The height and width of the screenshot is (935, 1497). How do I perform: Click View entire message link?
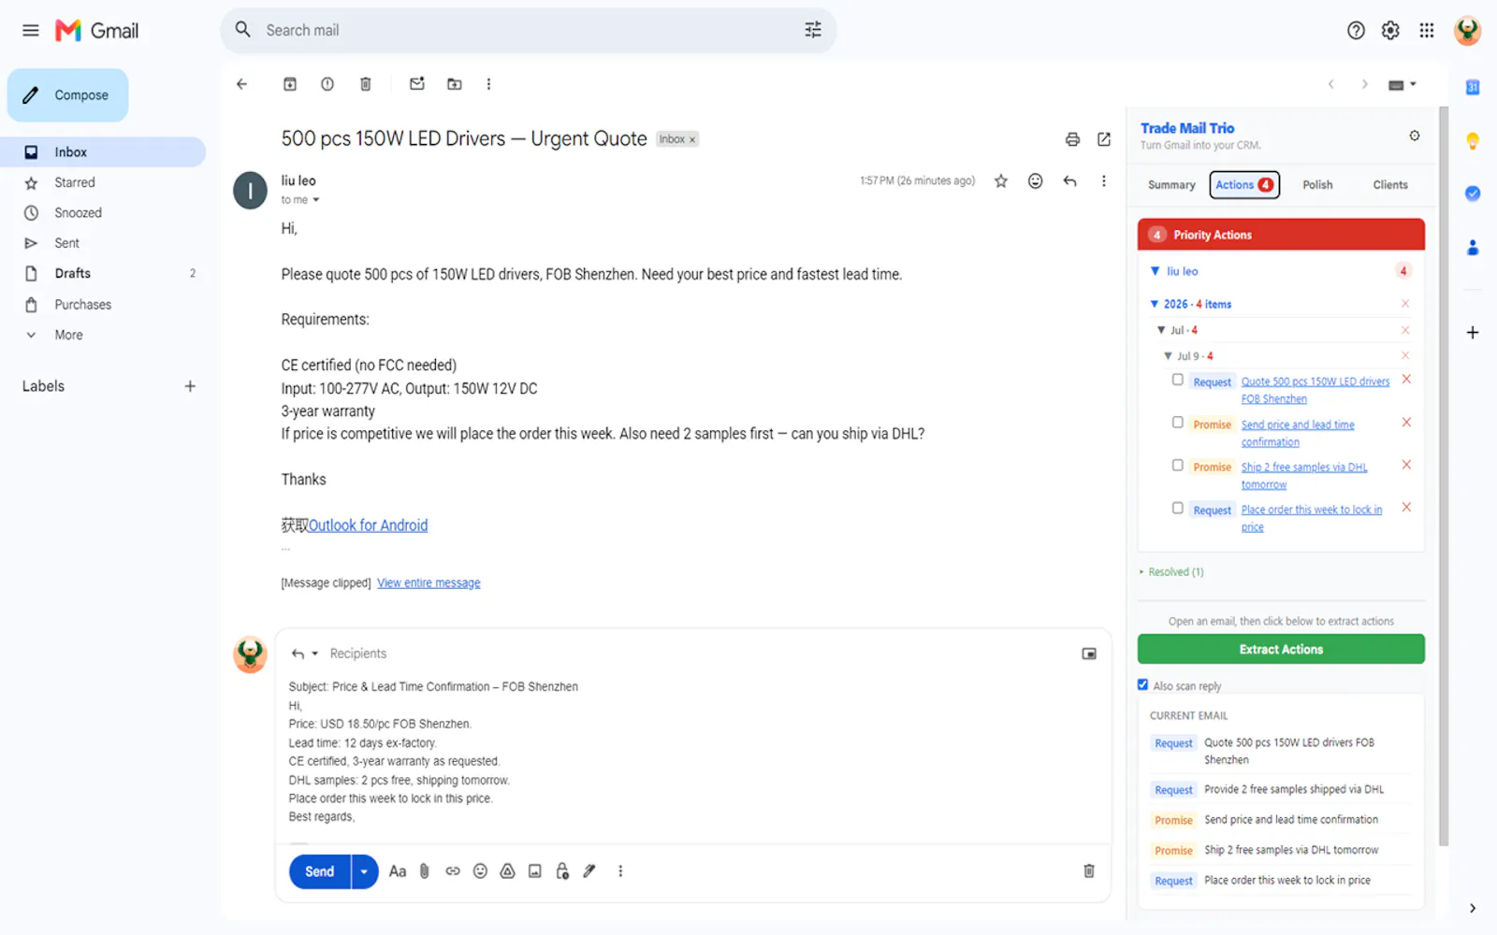coord(429,583)
